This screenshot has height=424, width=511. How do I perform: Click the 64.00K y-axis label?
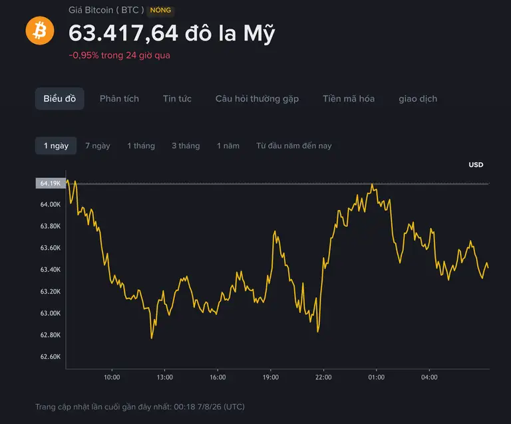[x=51, y=204]
